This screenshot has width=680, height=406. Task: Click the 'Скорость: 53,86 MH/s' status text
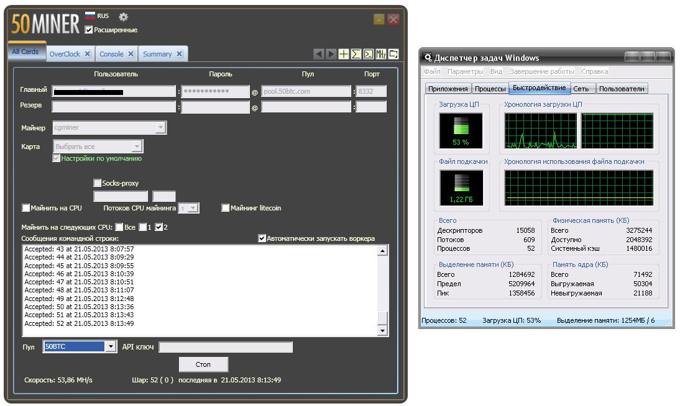coord(58,380)
